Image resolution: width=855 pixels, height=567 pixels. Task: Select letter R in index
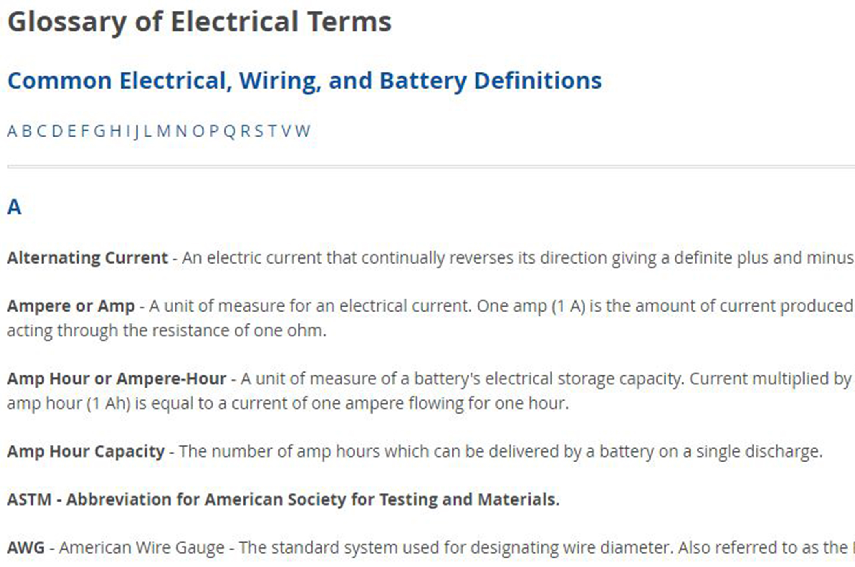click(246, 131)
